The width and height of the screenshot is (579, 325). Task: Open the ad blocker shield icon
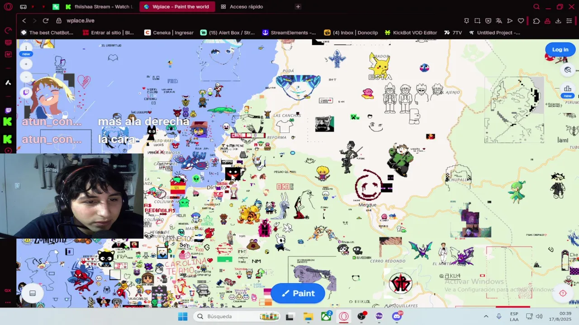pos(488,21)
